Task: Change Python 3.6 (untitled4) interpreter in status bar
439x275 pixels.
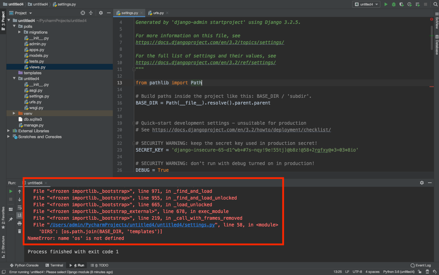Action: pyautogui.click(x=399, y=272)
